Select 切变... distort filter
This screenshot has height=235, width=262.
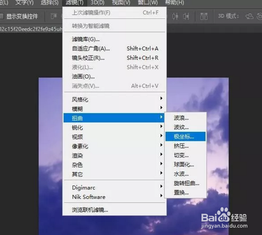[x=185, y=155]
